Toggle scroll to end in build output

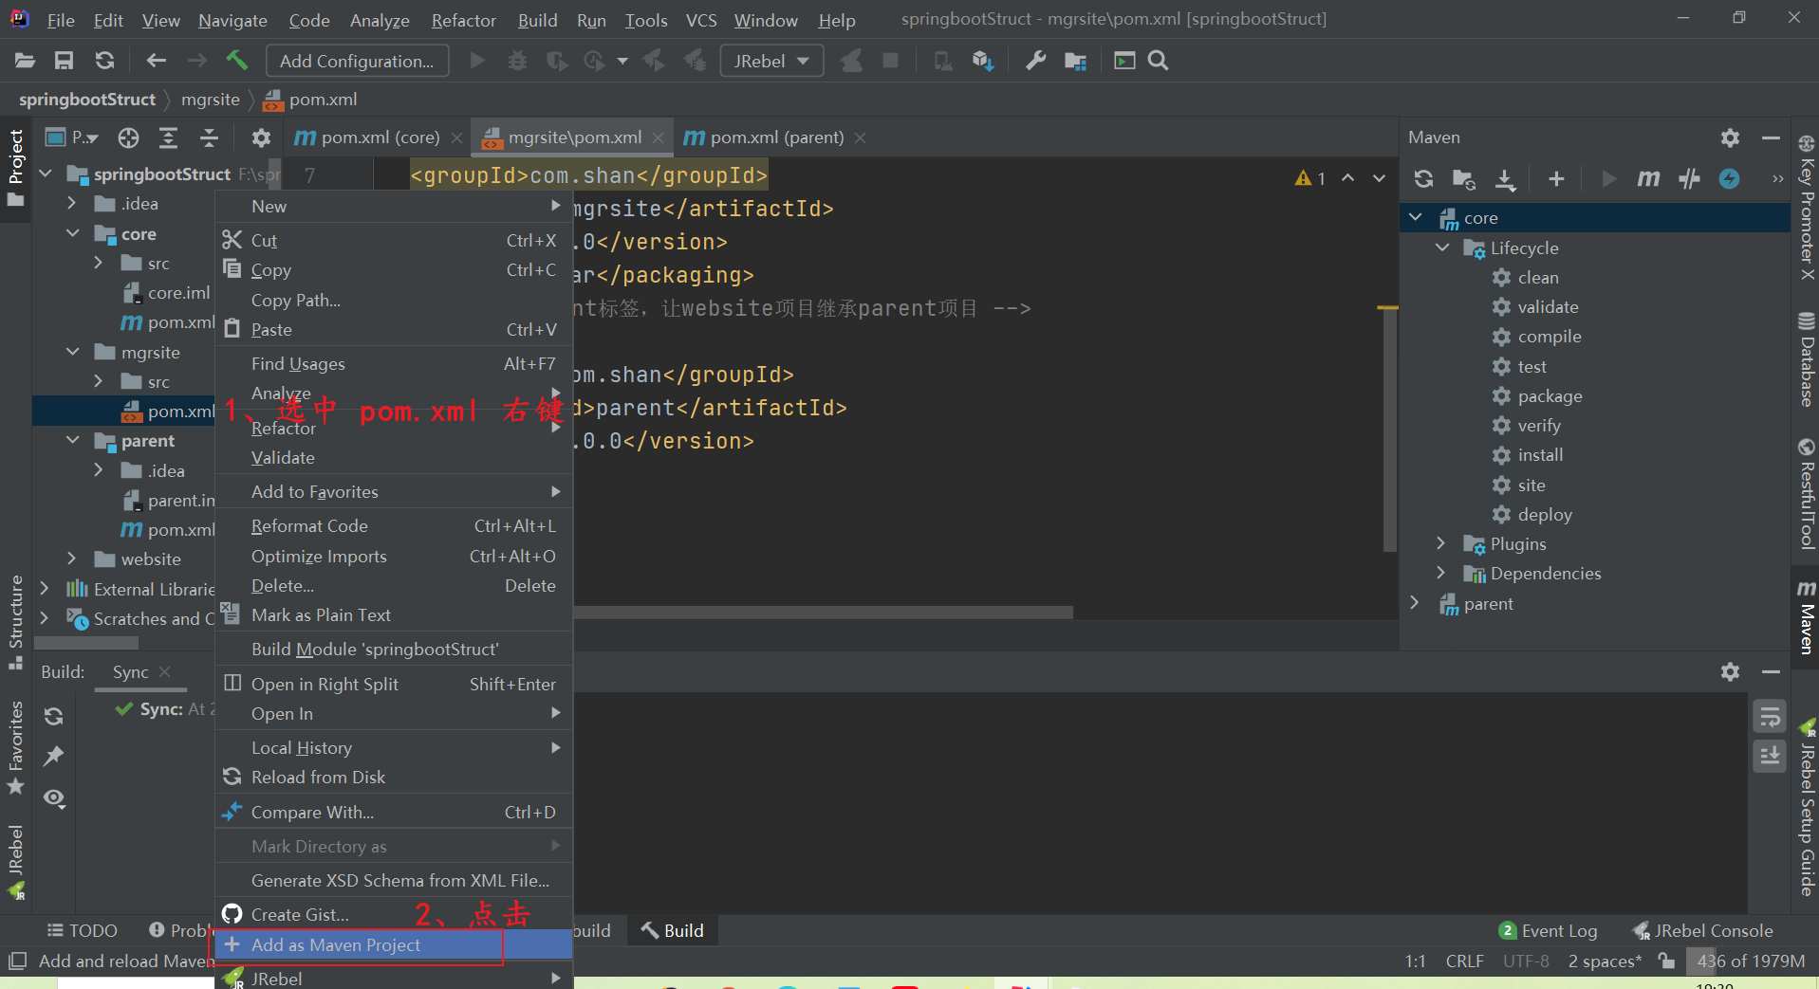(x=1770, y=756)
